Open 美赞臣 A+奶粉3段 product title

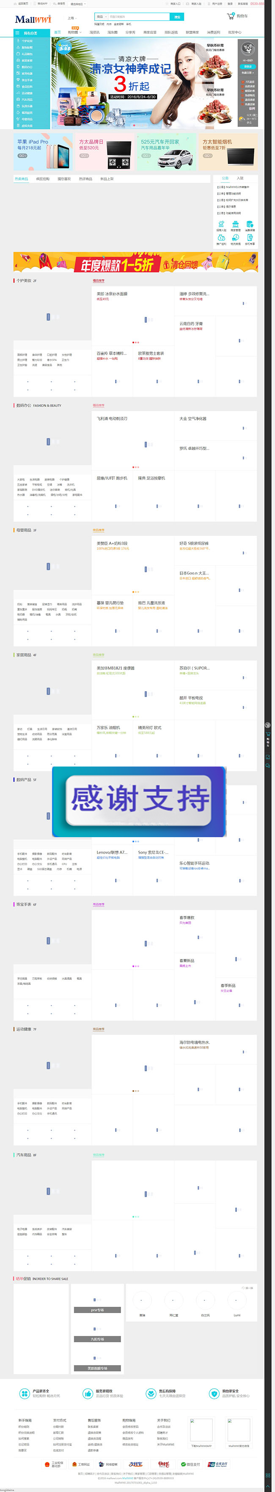point(112,543)
